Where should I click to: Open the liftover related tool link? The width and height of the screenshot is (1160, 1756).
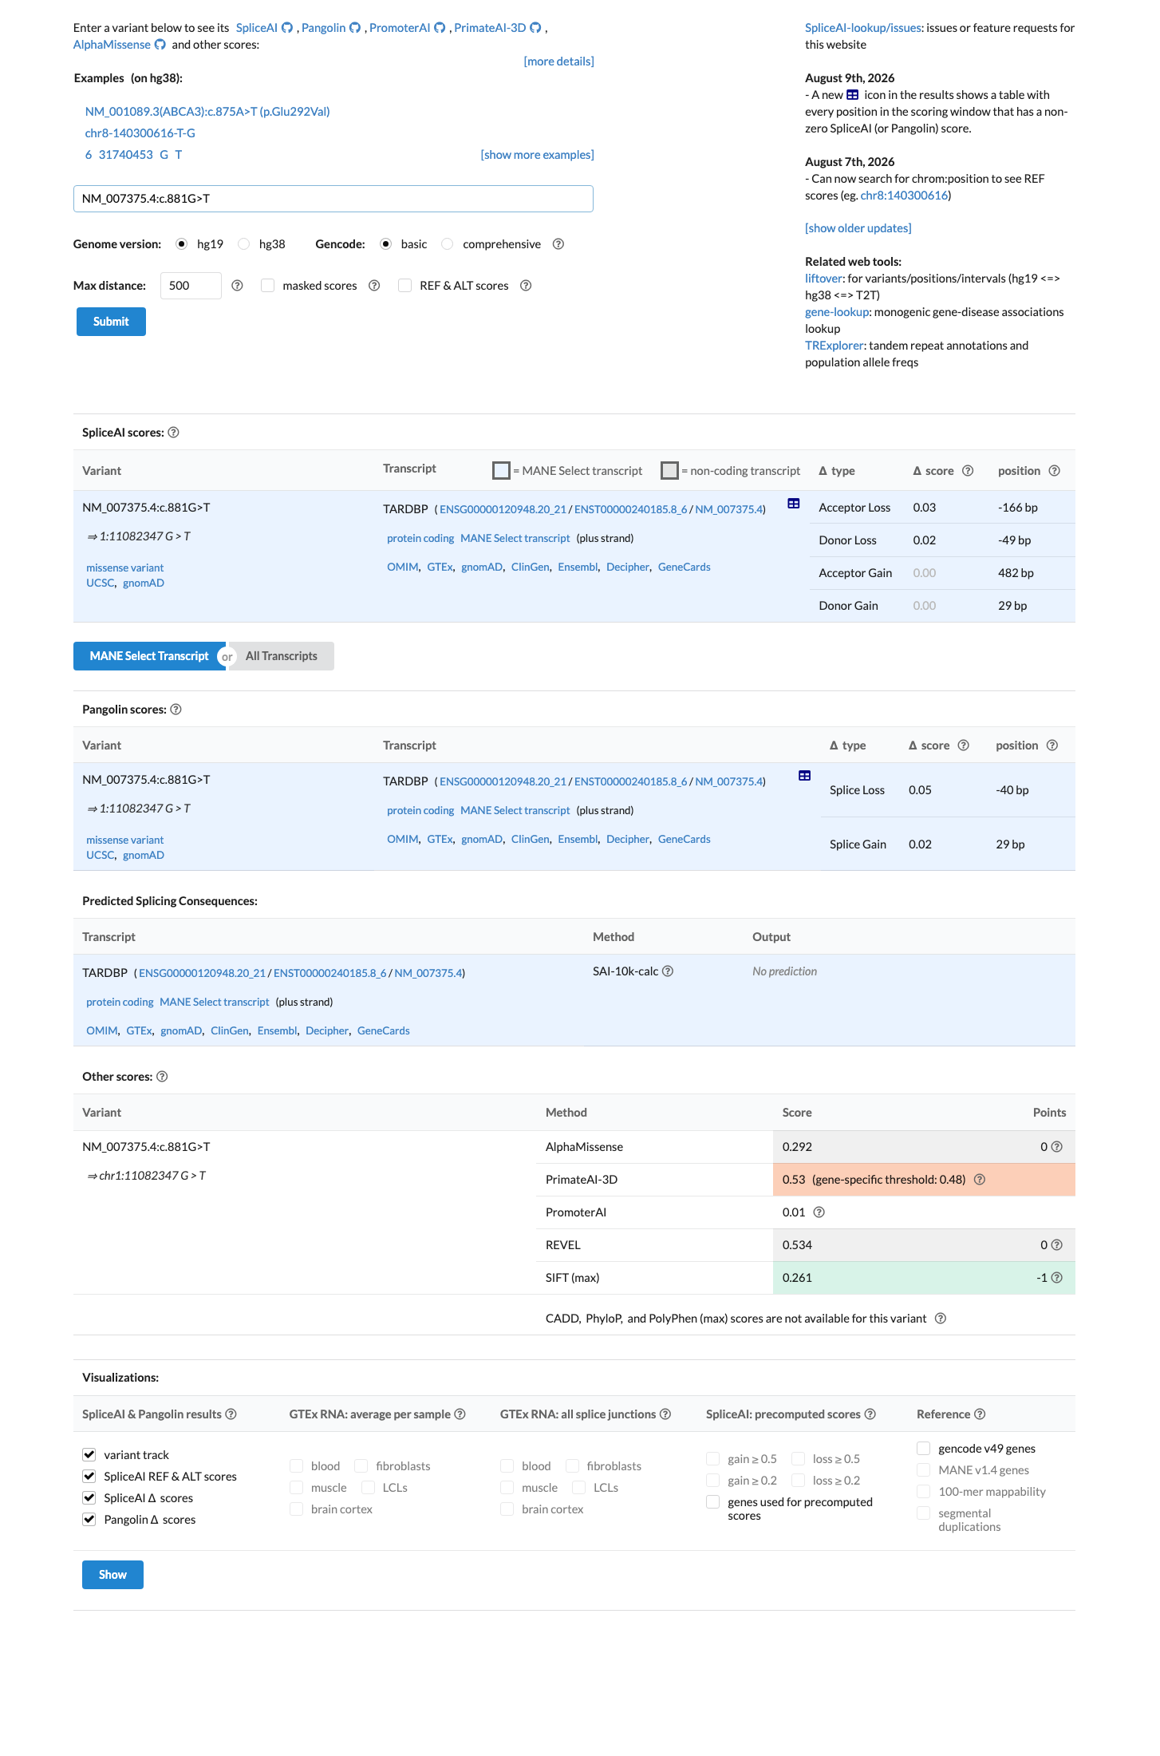pos(823,279)
